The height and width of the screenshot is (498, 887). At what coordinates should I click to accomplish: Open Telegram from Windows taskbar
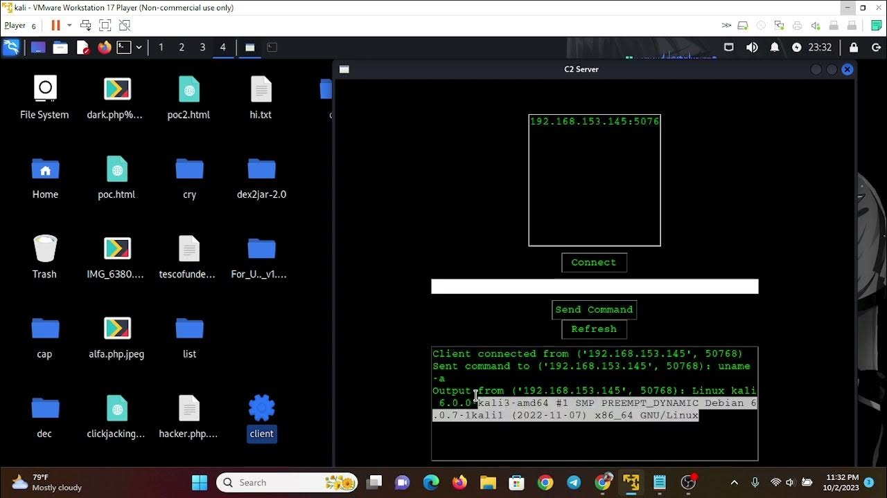[574, 482]
